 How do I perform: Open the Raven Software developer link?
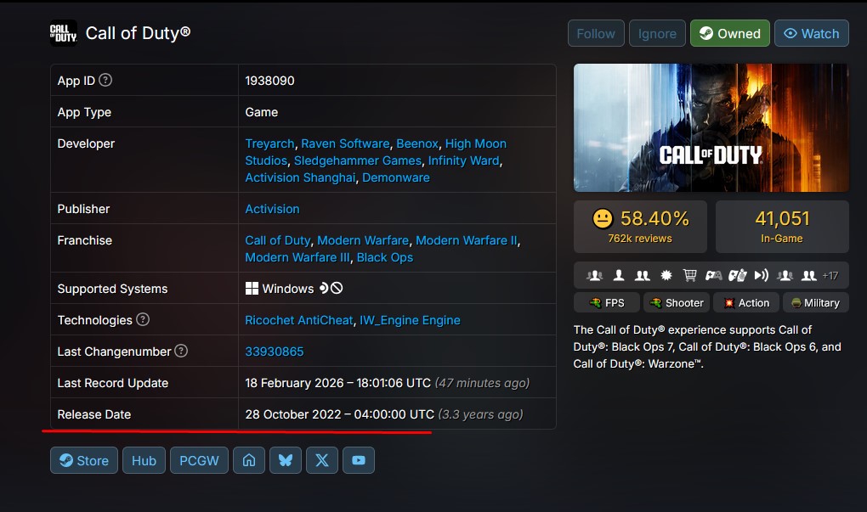pyautogui.click(x=346, y=143)
